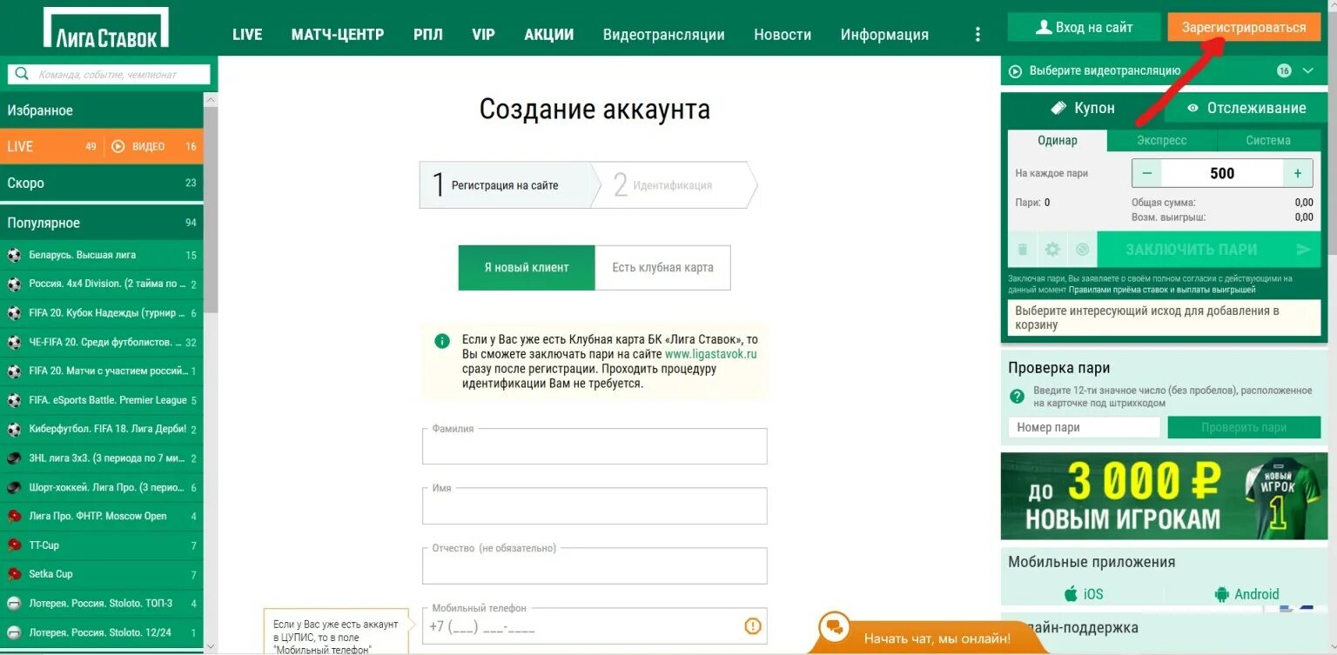Switch to the Одинар tab
Image resolution: width=1337 pixels, height=655 pixels.
[1058, 140]
